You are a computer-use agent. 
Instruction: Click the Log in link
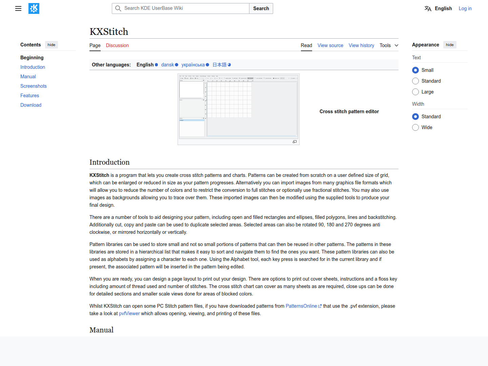(x=465, y=8)
